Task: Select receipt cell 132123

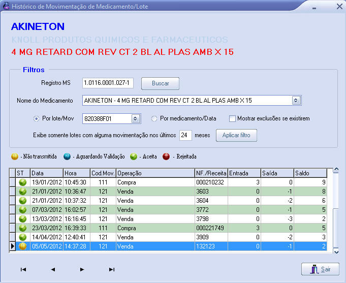Action: (x=211, y=246)
